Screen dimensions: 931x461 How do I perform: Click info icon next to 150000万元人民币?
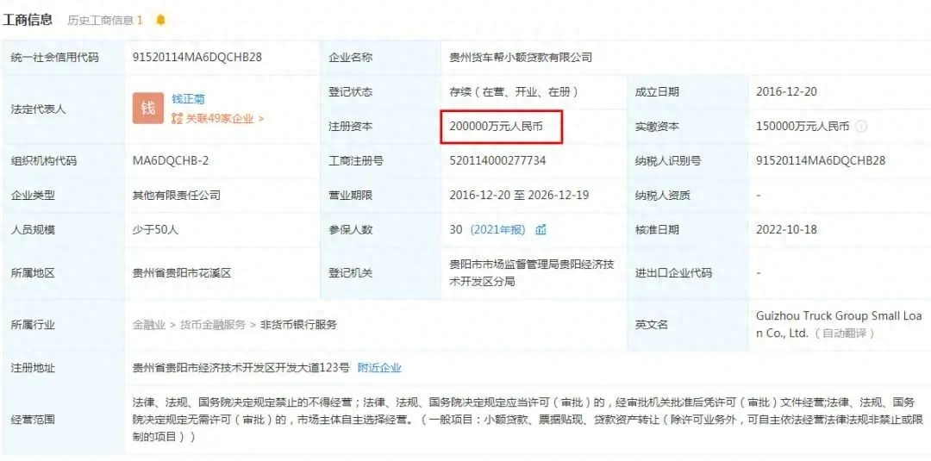(861, 127)
